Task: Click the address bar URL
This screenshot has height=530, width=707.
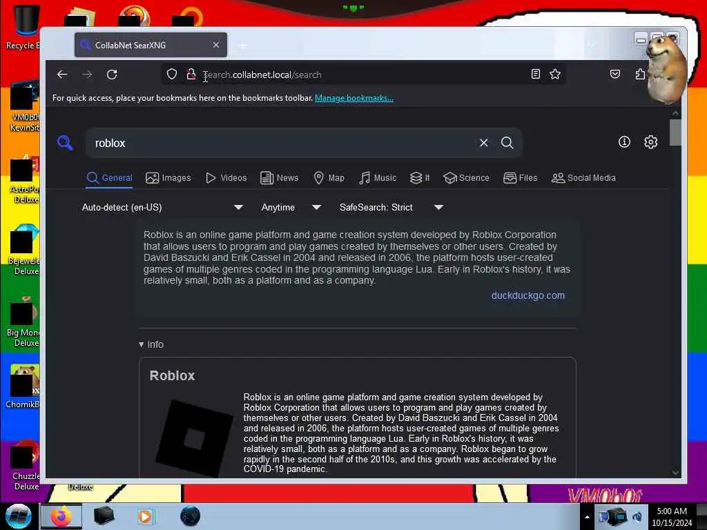Action: click(x=263, y=75)
